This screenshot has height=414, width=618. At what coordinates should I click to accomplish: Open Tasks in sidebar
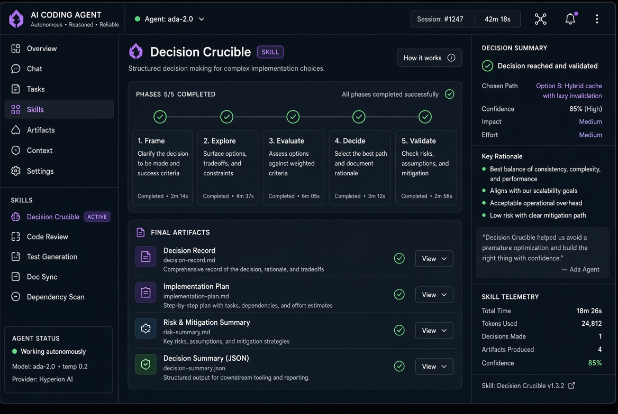pyautogui.click(x=59, y=89)
